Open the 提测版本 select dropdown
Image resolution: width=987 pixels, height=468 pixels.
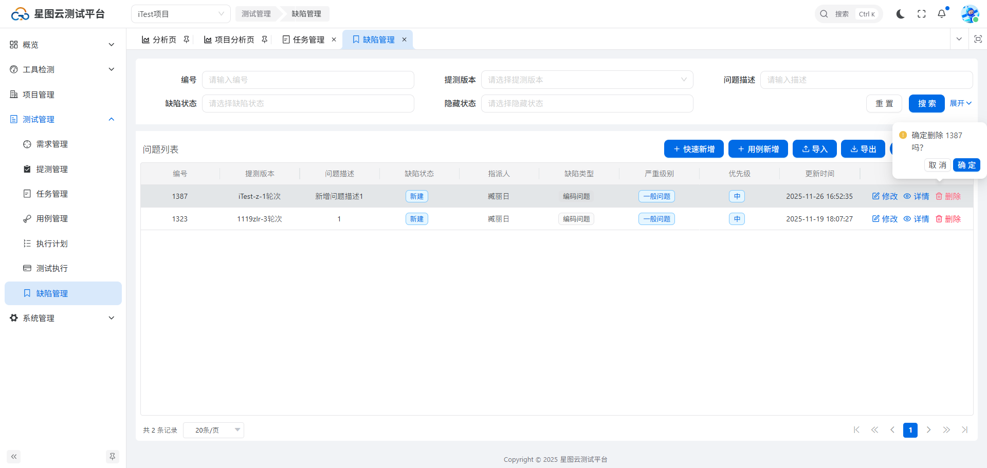(x=587, y=80)
